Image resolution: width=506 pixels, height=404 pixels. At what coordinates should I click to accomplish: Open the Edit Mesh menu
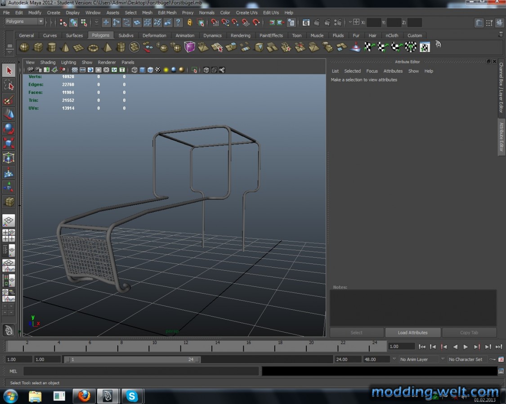pos(167,13)
